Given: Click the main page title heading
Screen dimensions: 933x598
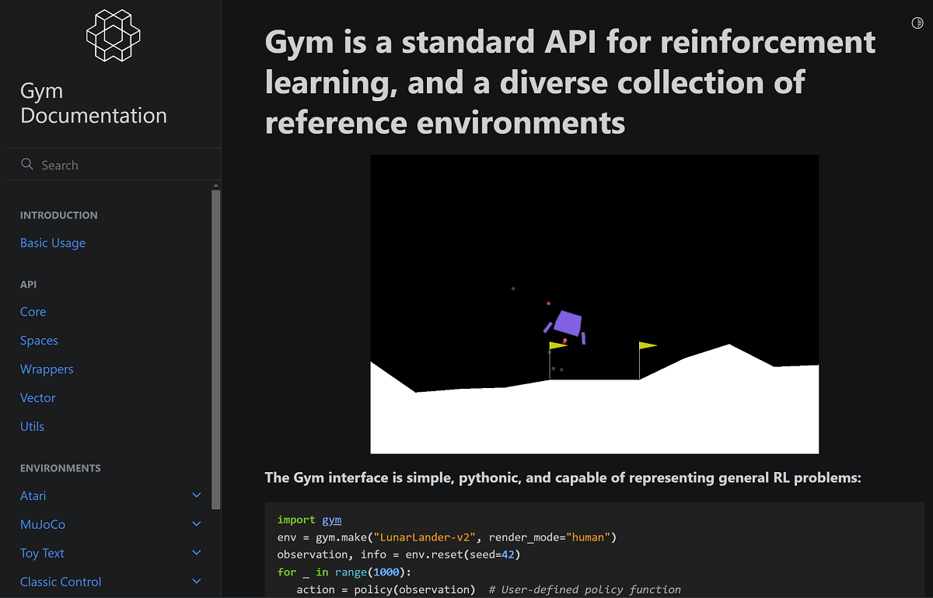Looking at the screenshot, I should [571, 82].
